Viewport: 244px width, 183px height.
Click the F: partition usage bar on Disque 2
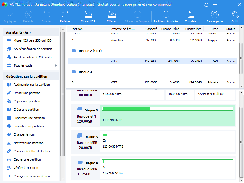coord(167,109)
